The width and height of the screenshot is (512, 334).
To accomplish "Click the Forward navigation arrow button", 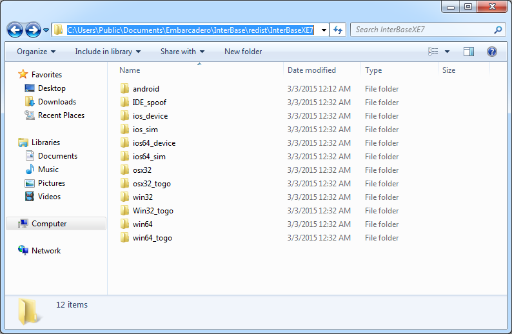I will pyautogui.click(x=33, y=30).
